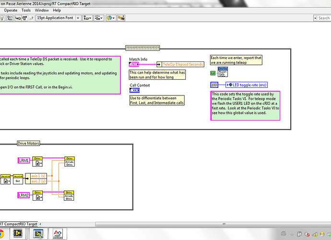Click muted volume tray icon
This screenshot has height=240, width=331.
[x=307, y=234]
